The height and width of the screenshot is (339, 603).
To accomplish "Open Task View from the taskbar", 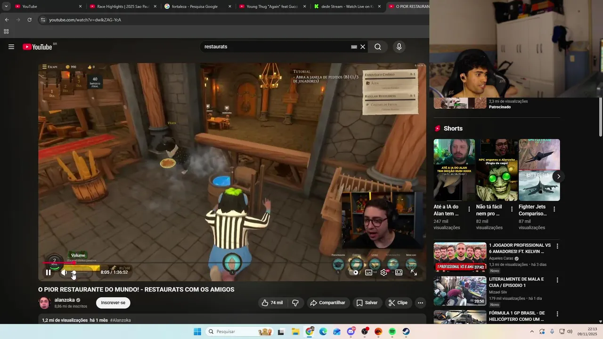I will click(x=281, y=331).
